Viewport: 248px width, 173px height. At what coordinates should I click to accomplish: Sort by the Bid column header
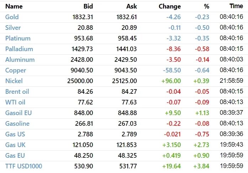[x=88, y=6]
